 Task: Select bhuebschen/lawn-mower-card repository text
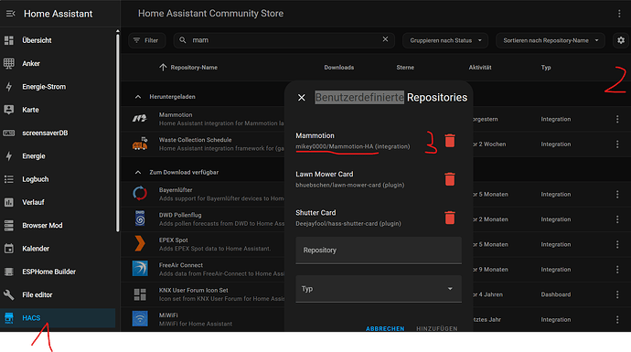pos(350,185)
